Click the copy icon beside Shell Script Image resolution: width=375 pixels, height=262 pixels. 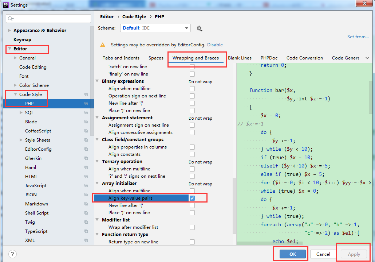coord(86,213)
